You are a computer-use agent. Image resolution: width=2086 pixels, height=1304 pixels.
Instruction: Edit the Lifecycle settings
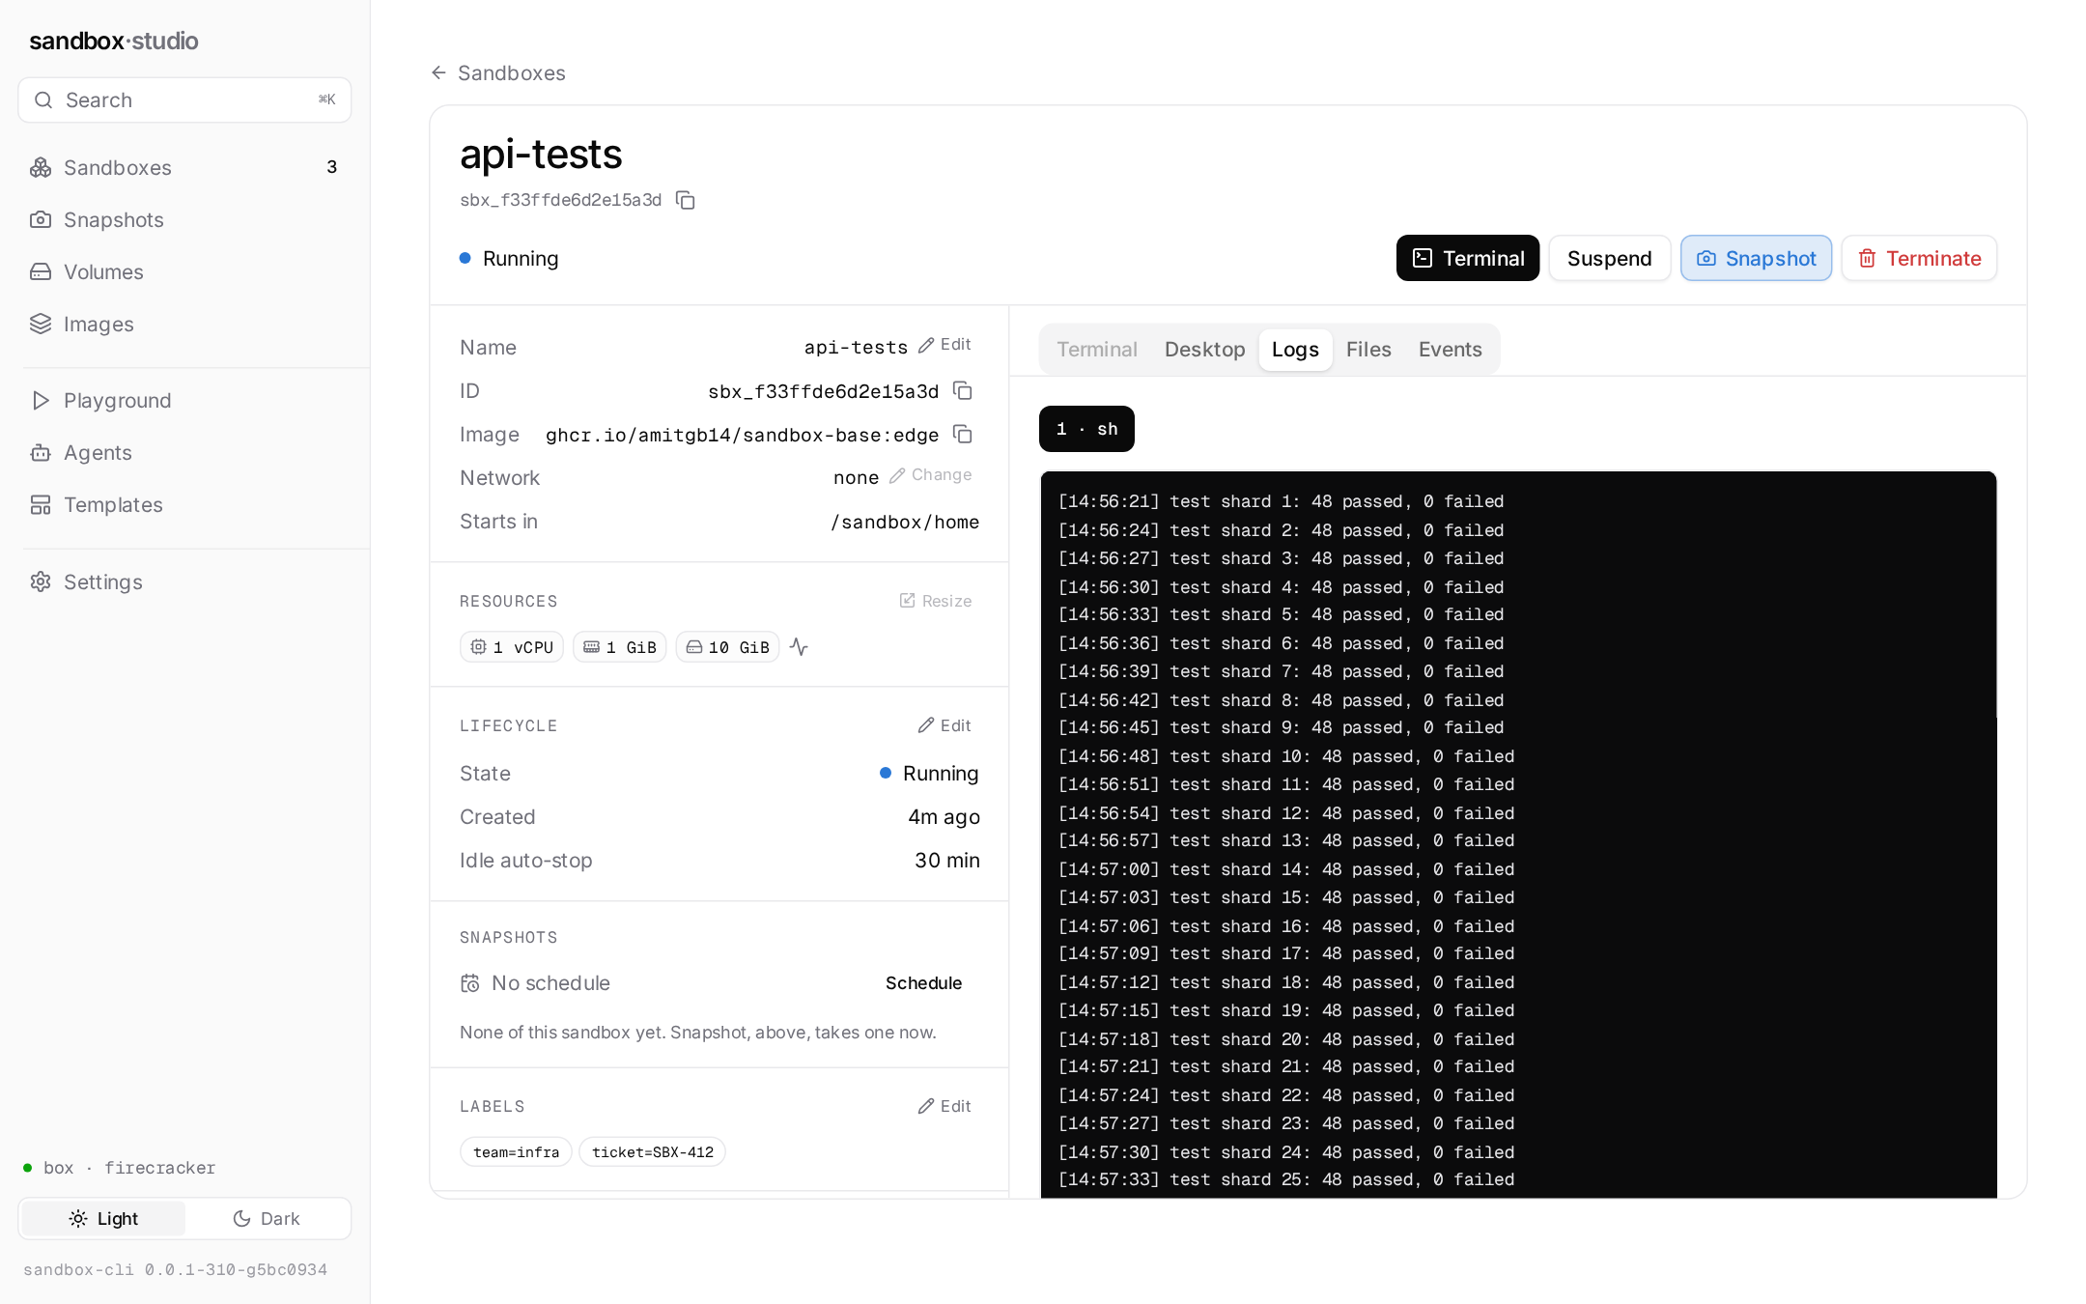944,725
